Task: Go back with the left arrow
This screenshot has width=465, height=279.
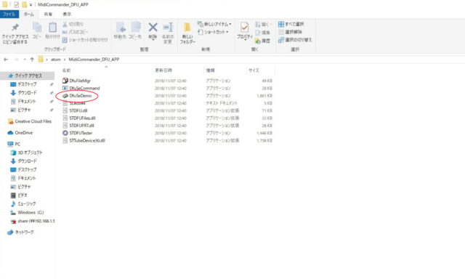Action: point(6,60)
